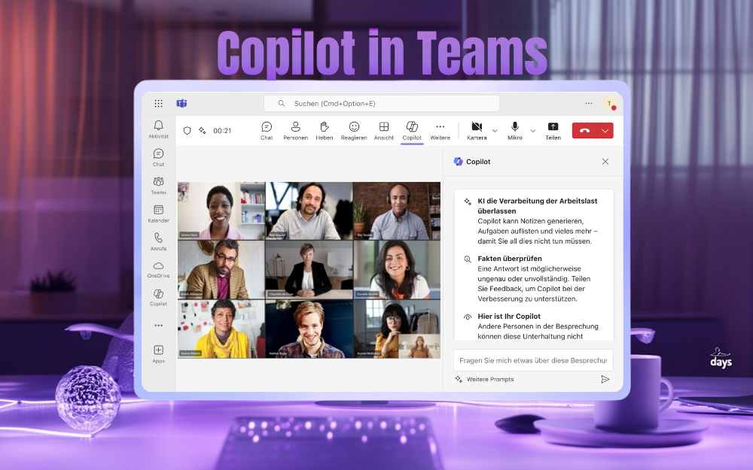Open Weitere options in meeting toolbar

(440, 130)
